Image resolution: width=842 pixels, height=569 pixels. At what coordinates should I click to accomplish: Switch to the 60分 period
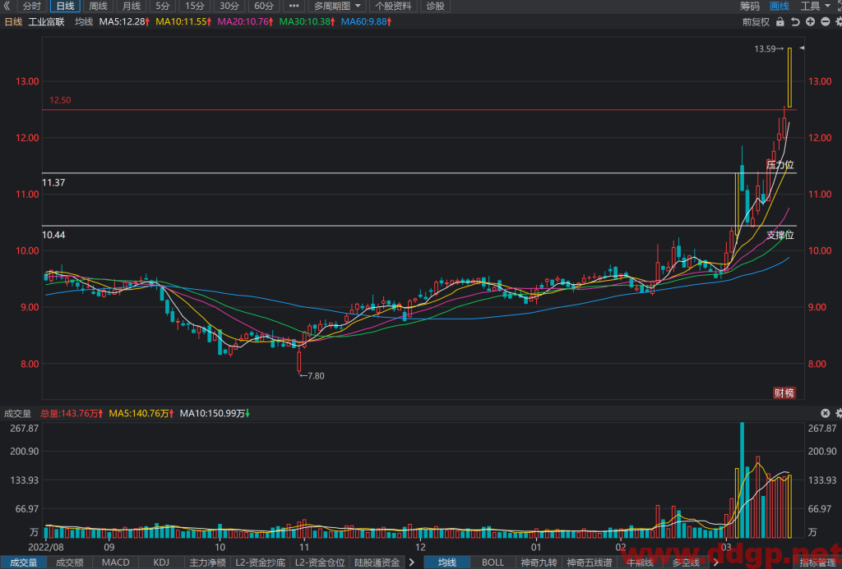(264, 6)
